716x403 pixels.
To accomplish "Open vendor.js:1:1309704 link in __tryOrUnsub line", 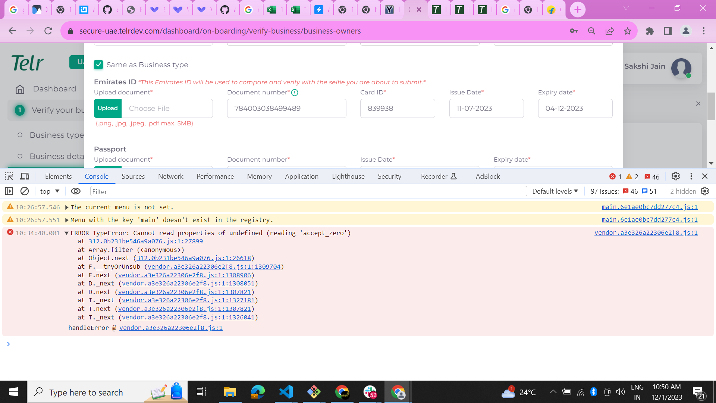I will [x=214, y=267].
